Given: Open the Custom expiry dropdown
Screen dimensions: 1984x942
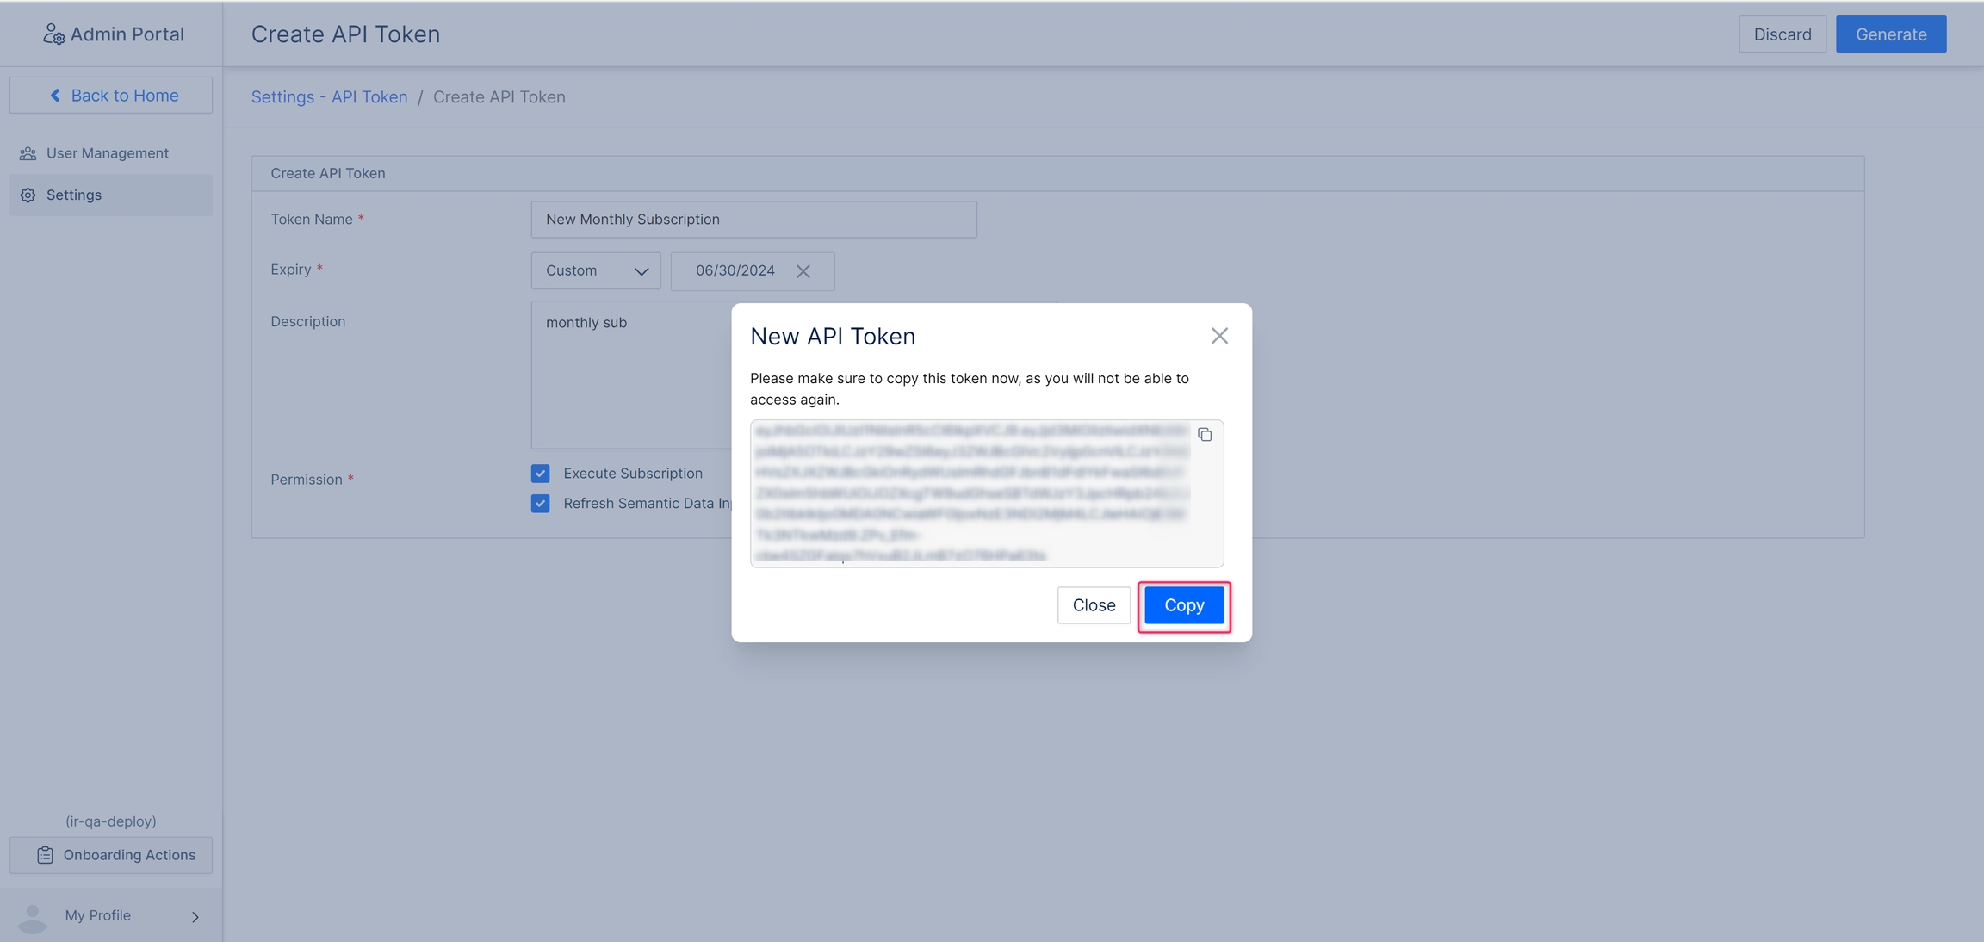Looking at the screenshot, I should [x=596, y=270].
